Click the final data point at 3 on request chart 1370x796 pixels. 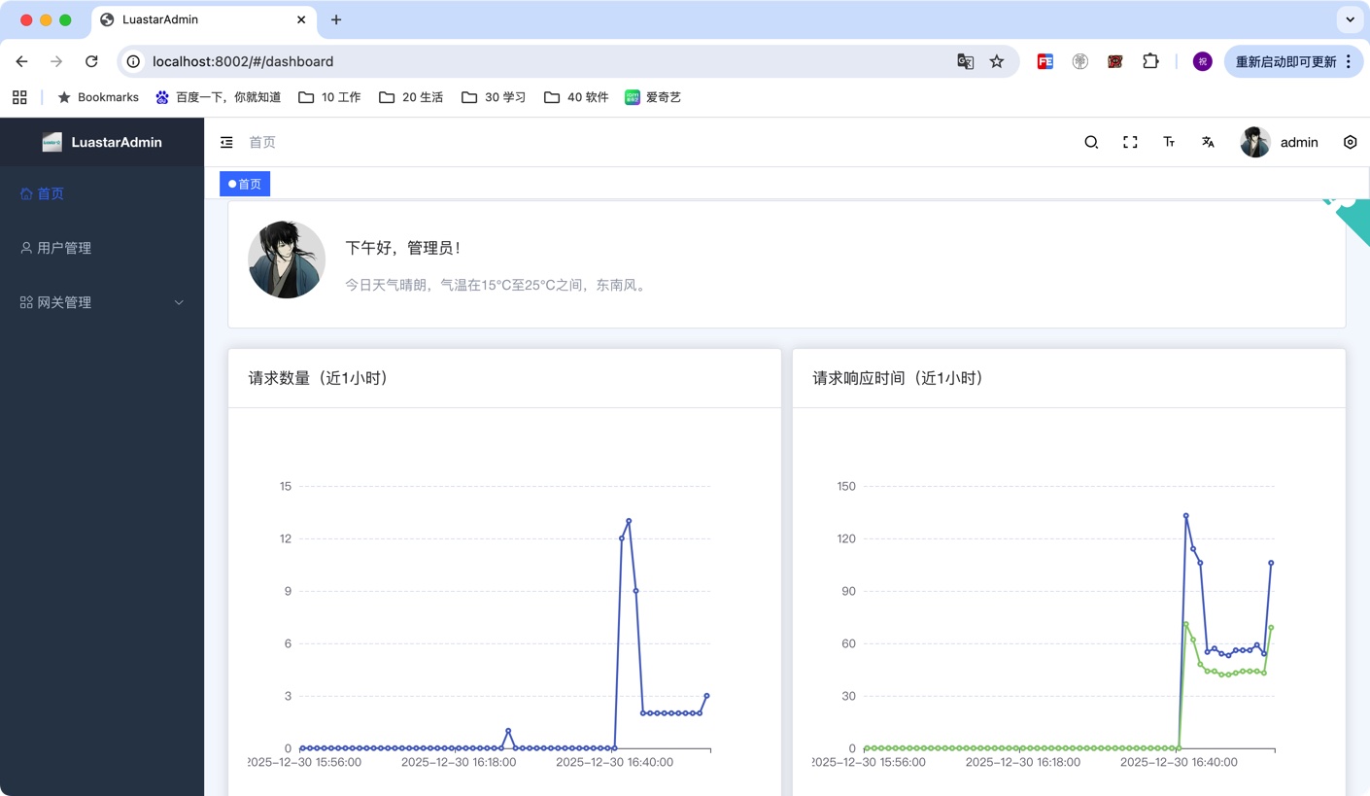[x=706, y=696]
